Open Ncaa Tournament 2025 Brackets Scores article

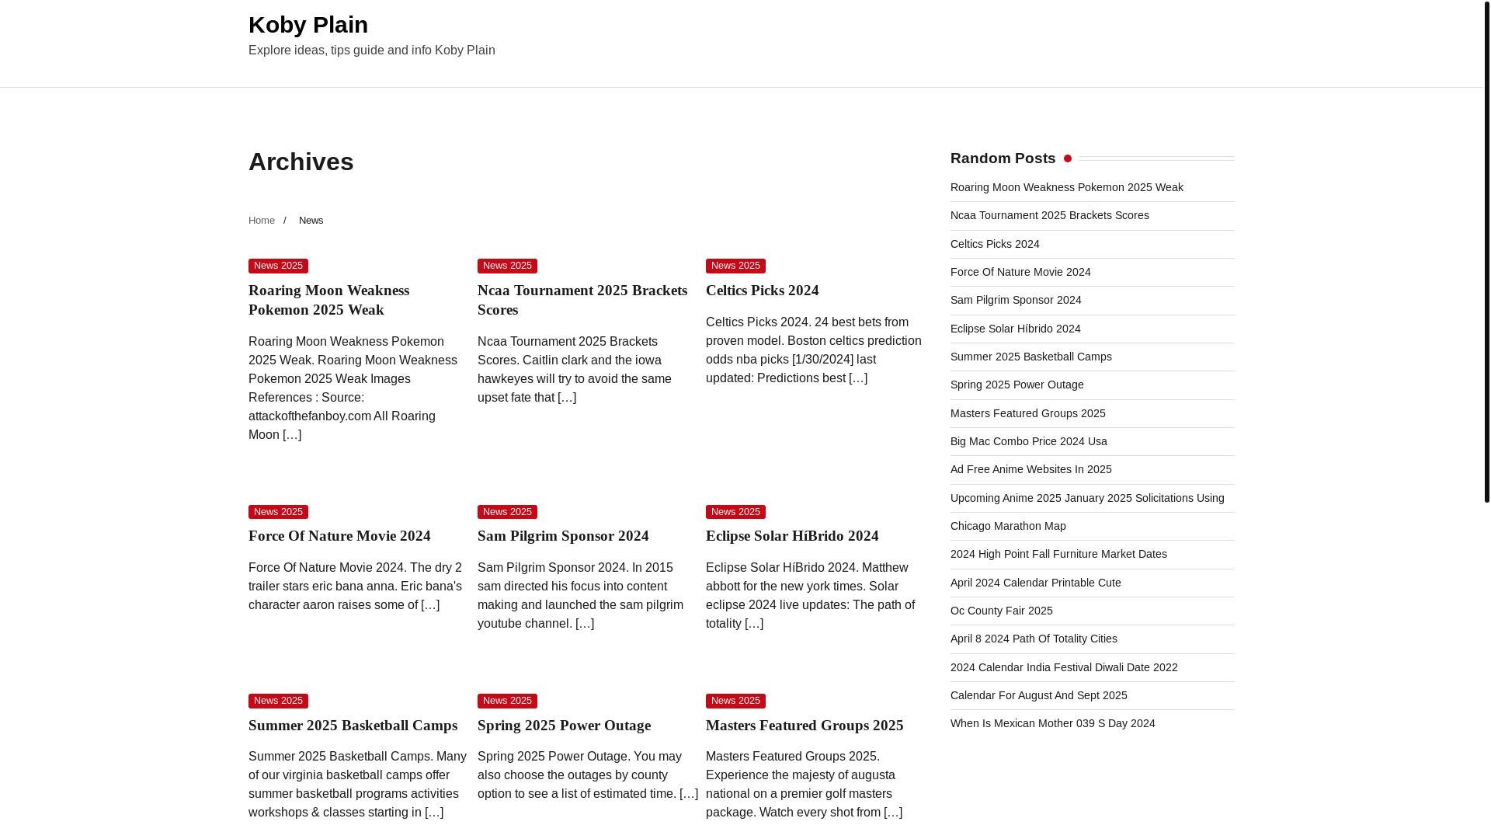tap(582, 300)
